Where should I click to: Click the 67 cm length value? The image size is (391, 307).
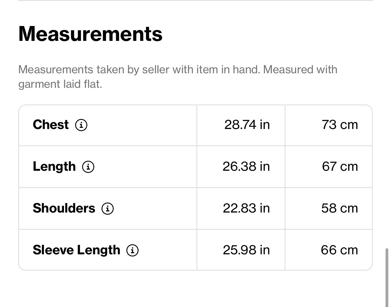pos(340,167)
